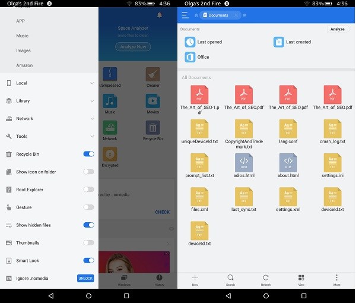356x303 pixels.
Task: Open the Recycle Bin tile on home screen
Action: click(x=153, y=131)
